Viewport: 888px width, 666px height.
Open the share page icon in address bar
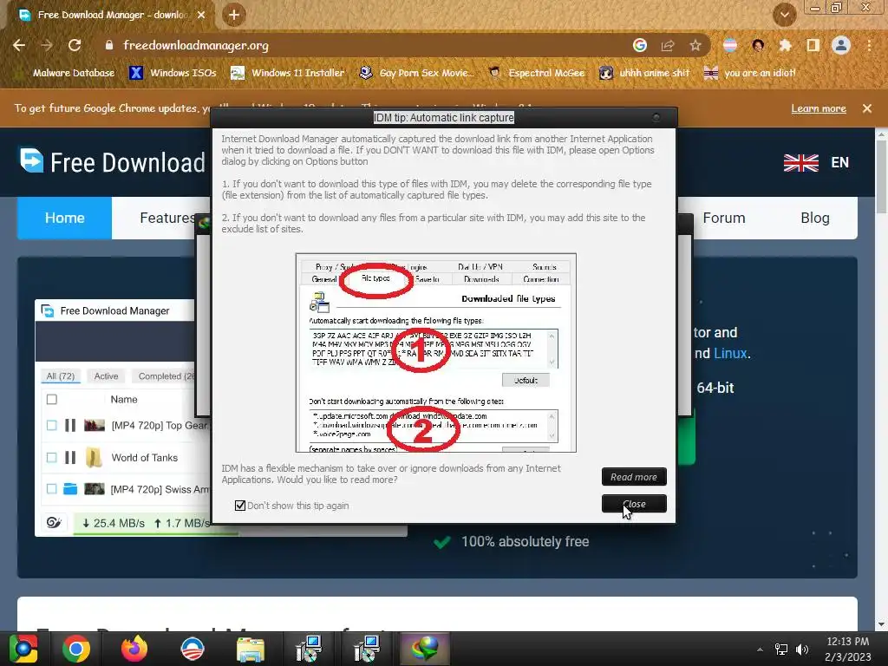click(668, 45)
